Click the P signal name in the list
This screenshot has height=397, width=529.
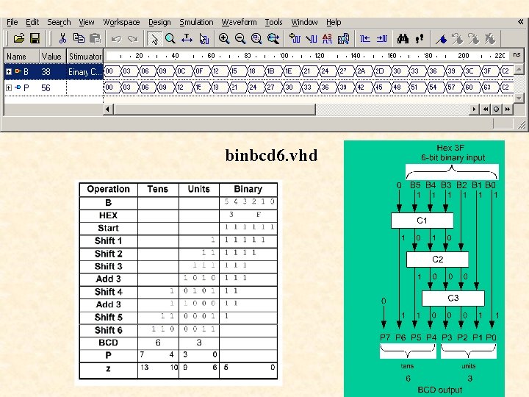[26, 88]
